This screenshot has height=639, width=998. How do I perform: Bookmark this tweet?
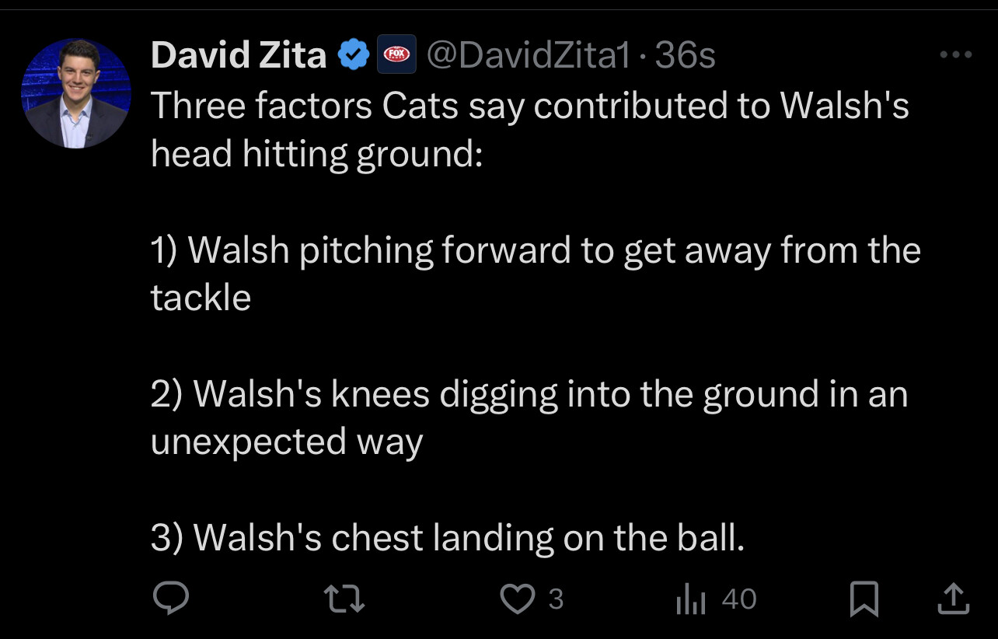pyautogui.click(x=864, y=599)
